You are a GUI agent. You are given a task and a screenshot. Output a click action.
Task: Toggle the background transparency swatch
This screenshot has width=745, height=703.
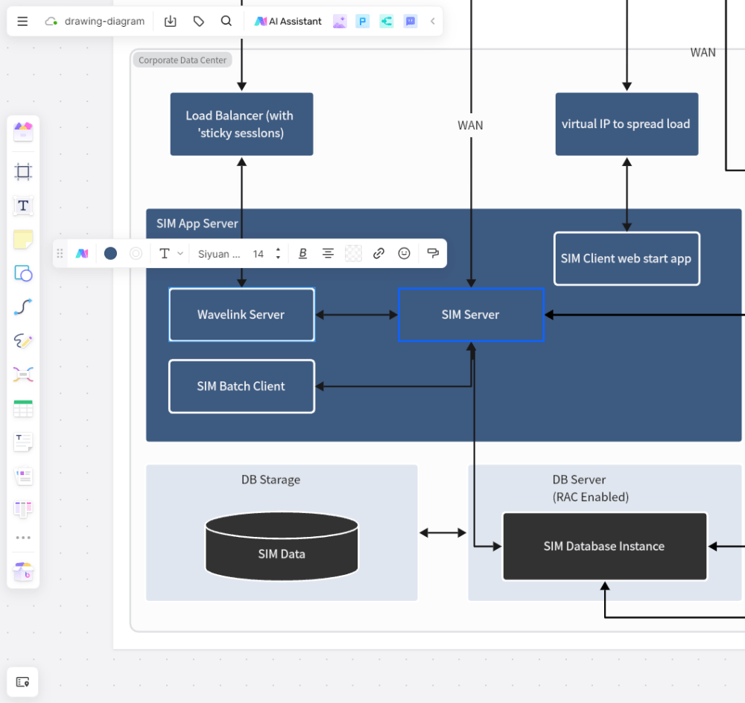coord(353,253)
